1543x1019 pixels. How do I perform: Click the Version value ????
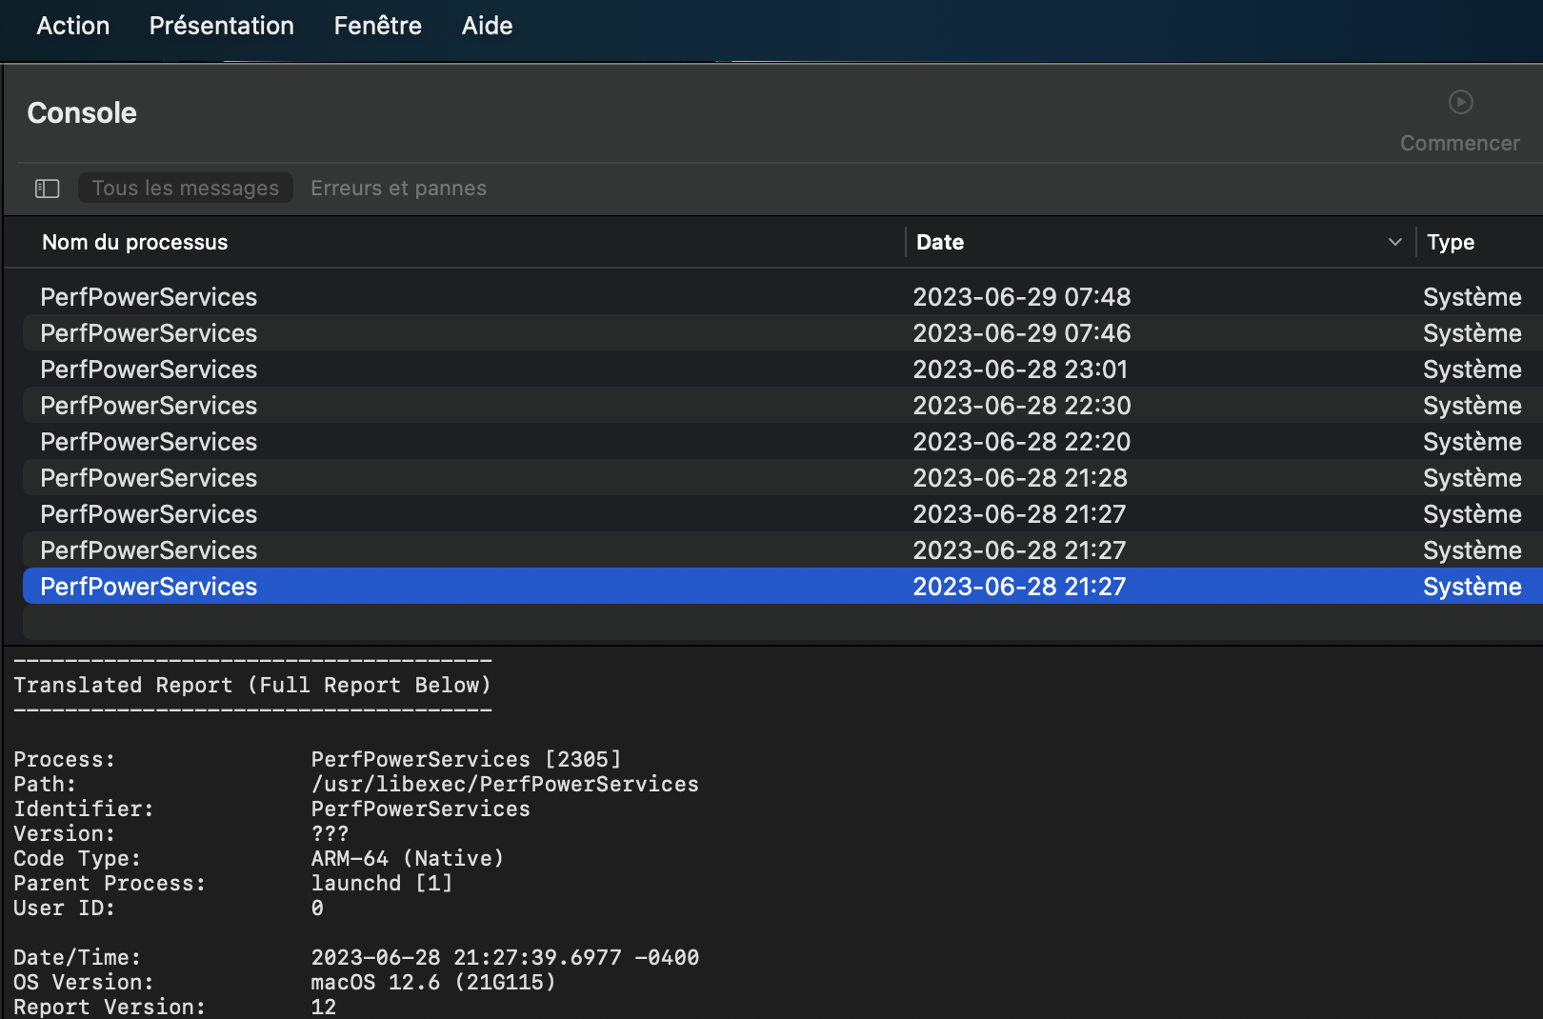[331, 834]
